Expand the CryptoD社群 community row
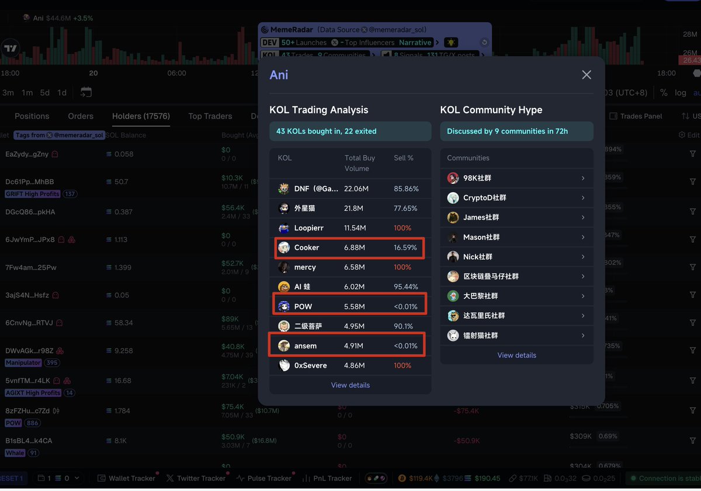Viewport: 701px width, 491px height. pyautogui.click(x=583, y=198)
